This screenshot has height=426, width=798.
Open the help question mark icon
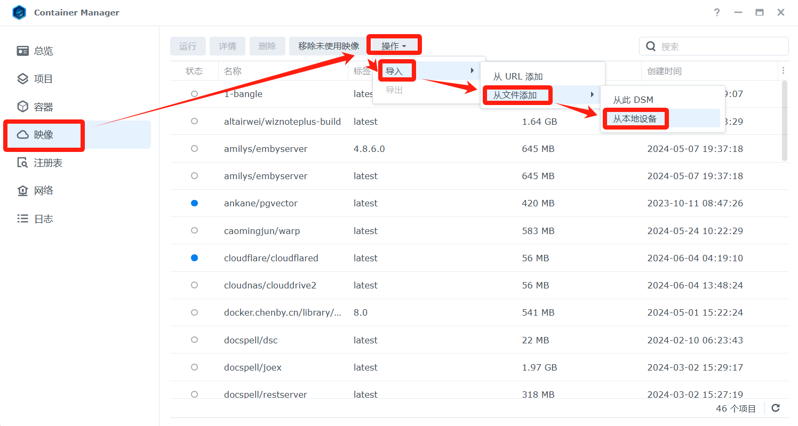pyautogui.click(x=717, y=13)
